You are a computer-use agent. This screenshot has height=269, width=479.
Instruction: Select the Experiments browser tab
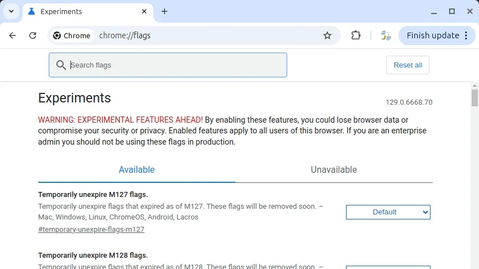[85, 11]
